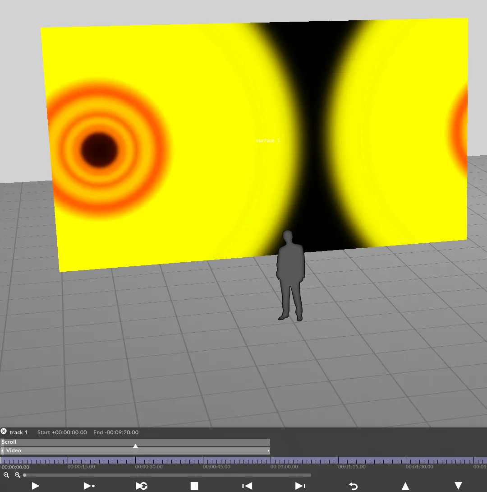Expand the Video row with its right chevron

coord(267,450)
